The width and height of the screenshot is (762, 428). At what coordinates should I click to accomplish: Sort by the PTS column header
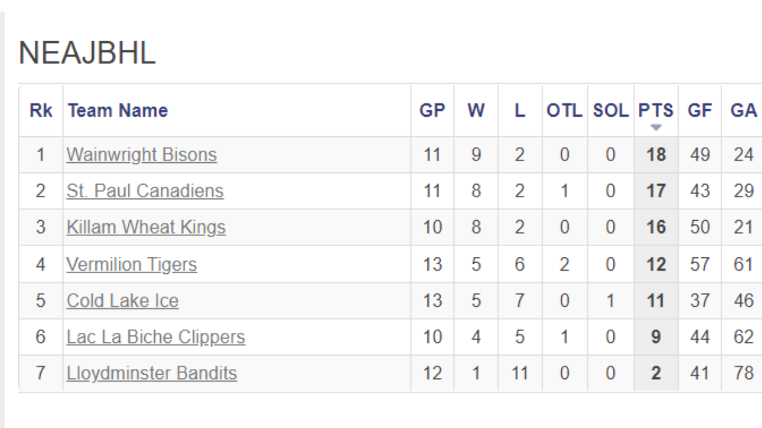(655, 110)
